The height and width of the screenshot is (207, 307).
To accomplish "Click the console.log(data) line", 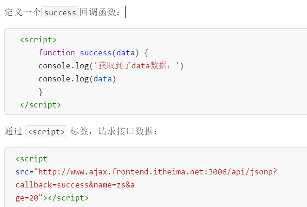I will pyautogui.click(x=77, y=79).
